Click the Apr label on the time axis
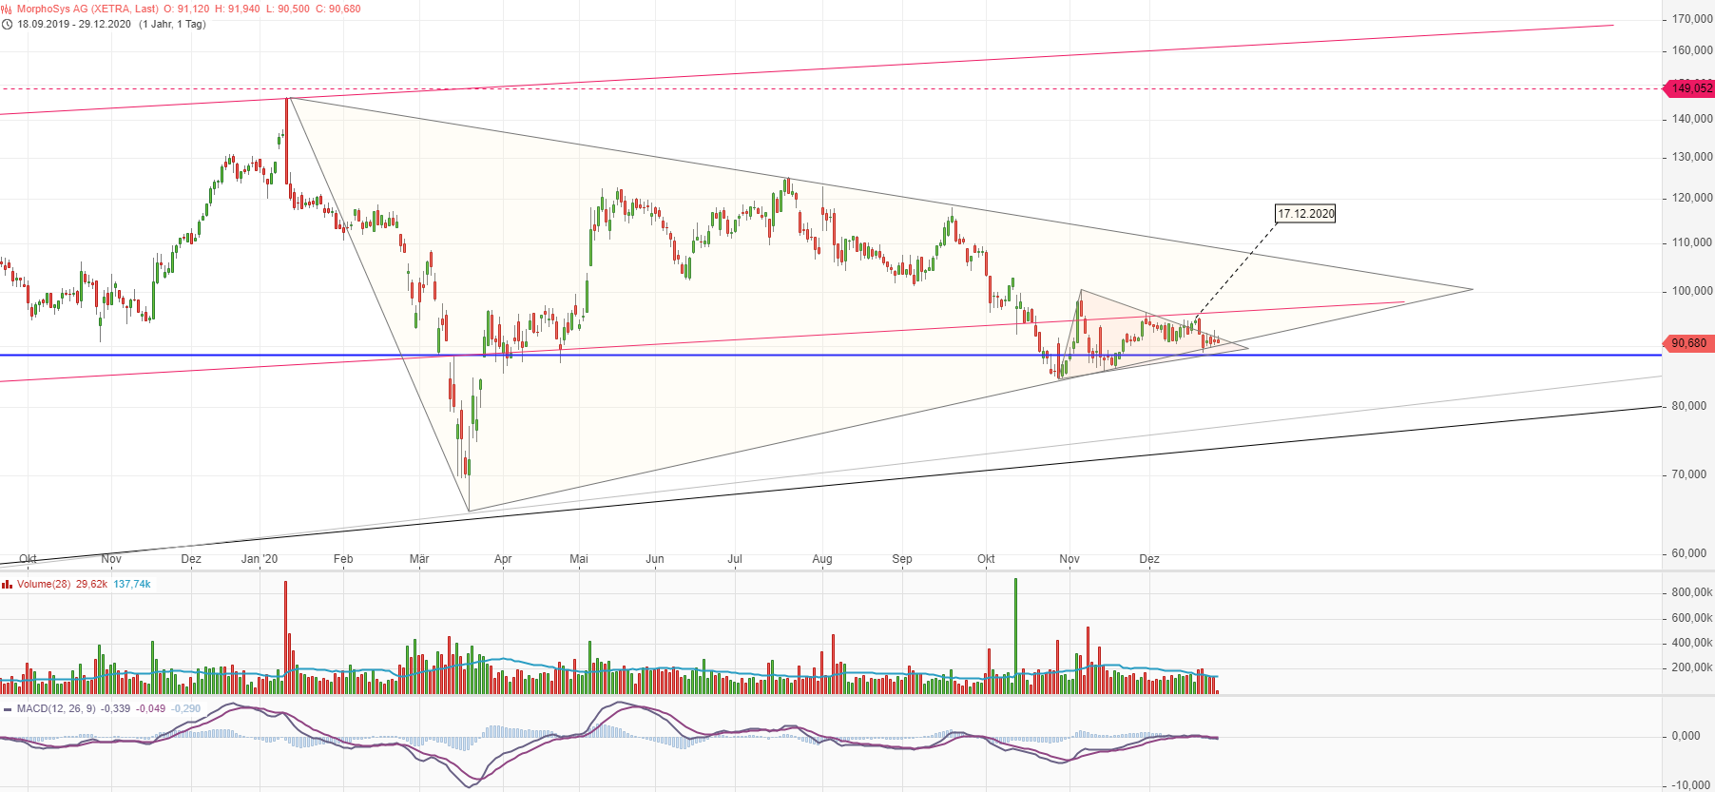 (x=503, y=559)
